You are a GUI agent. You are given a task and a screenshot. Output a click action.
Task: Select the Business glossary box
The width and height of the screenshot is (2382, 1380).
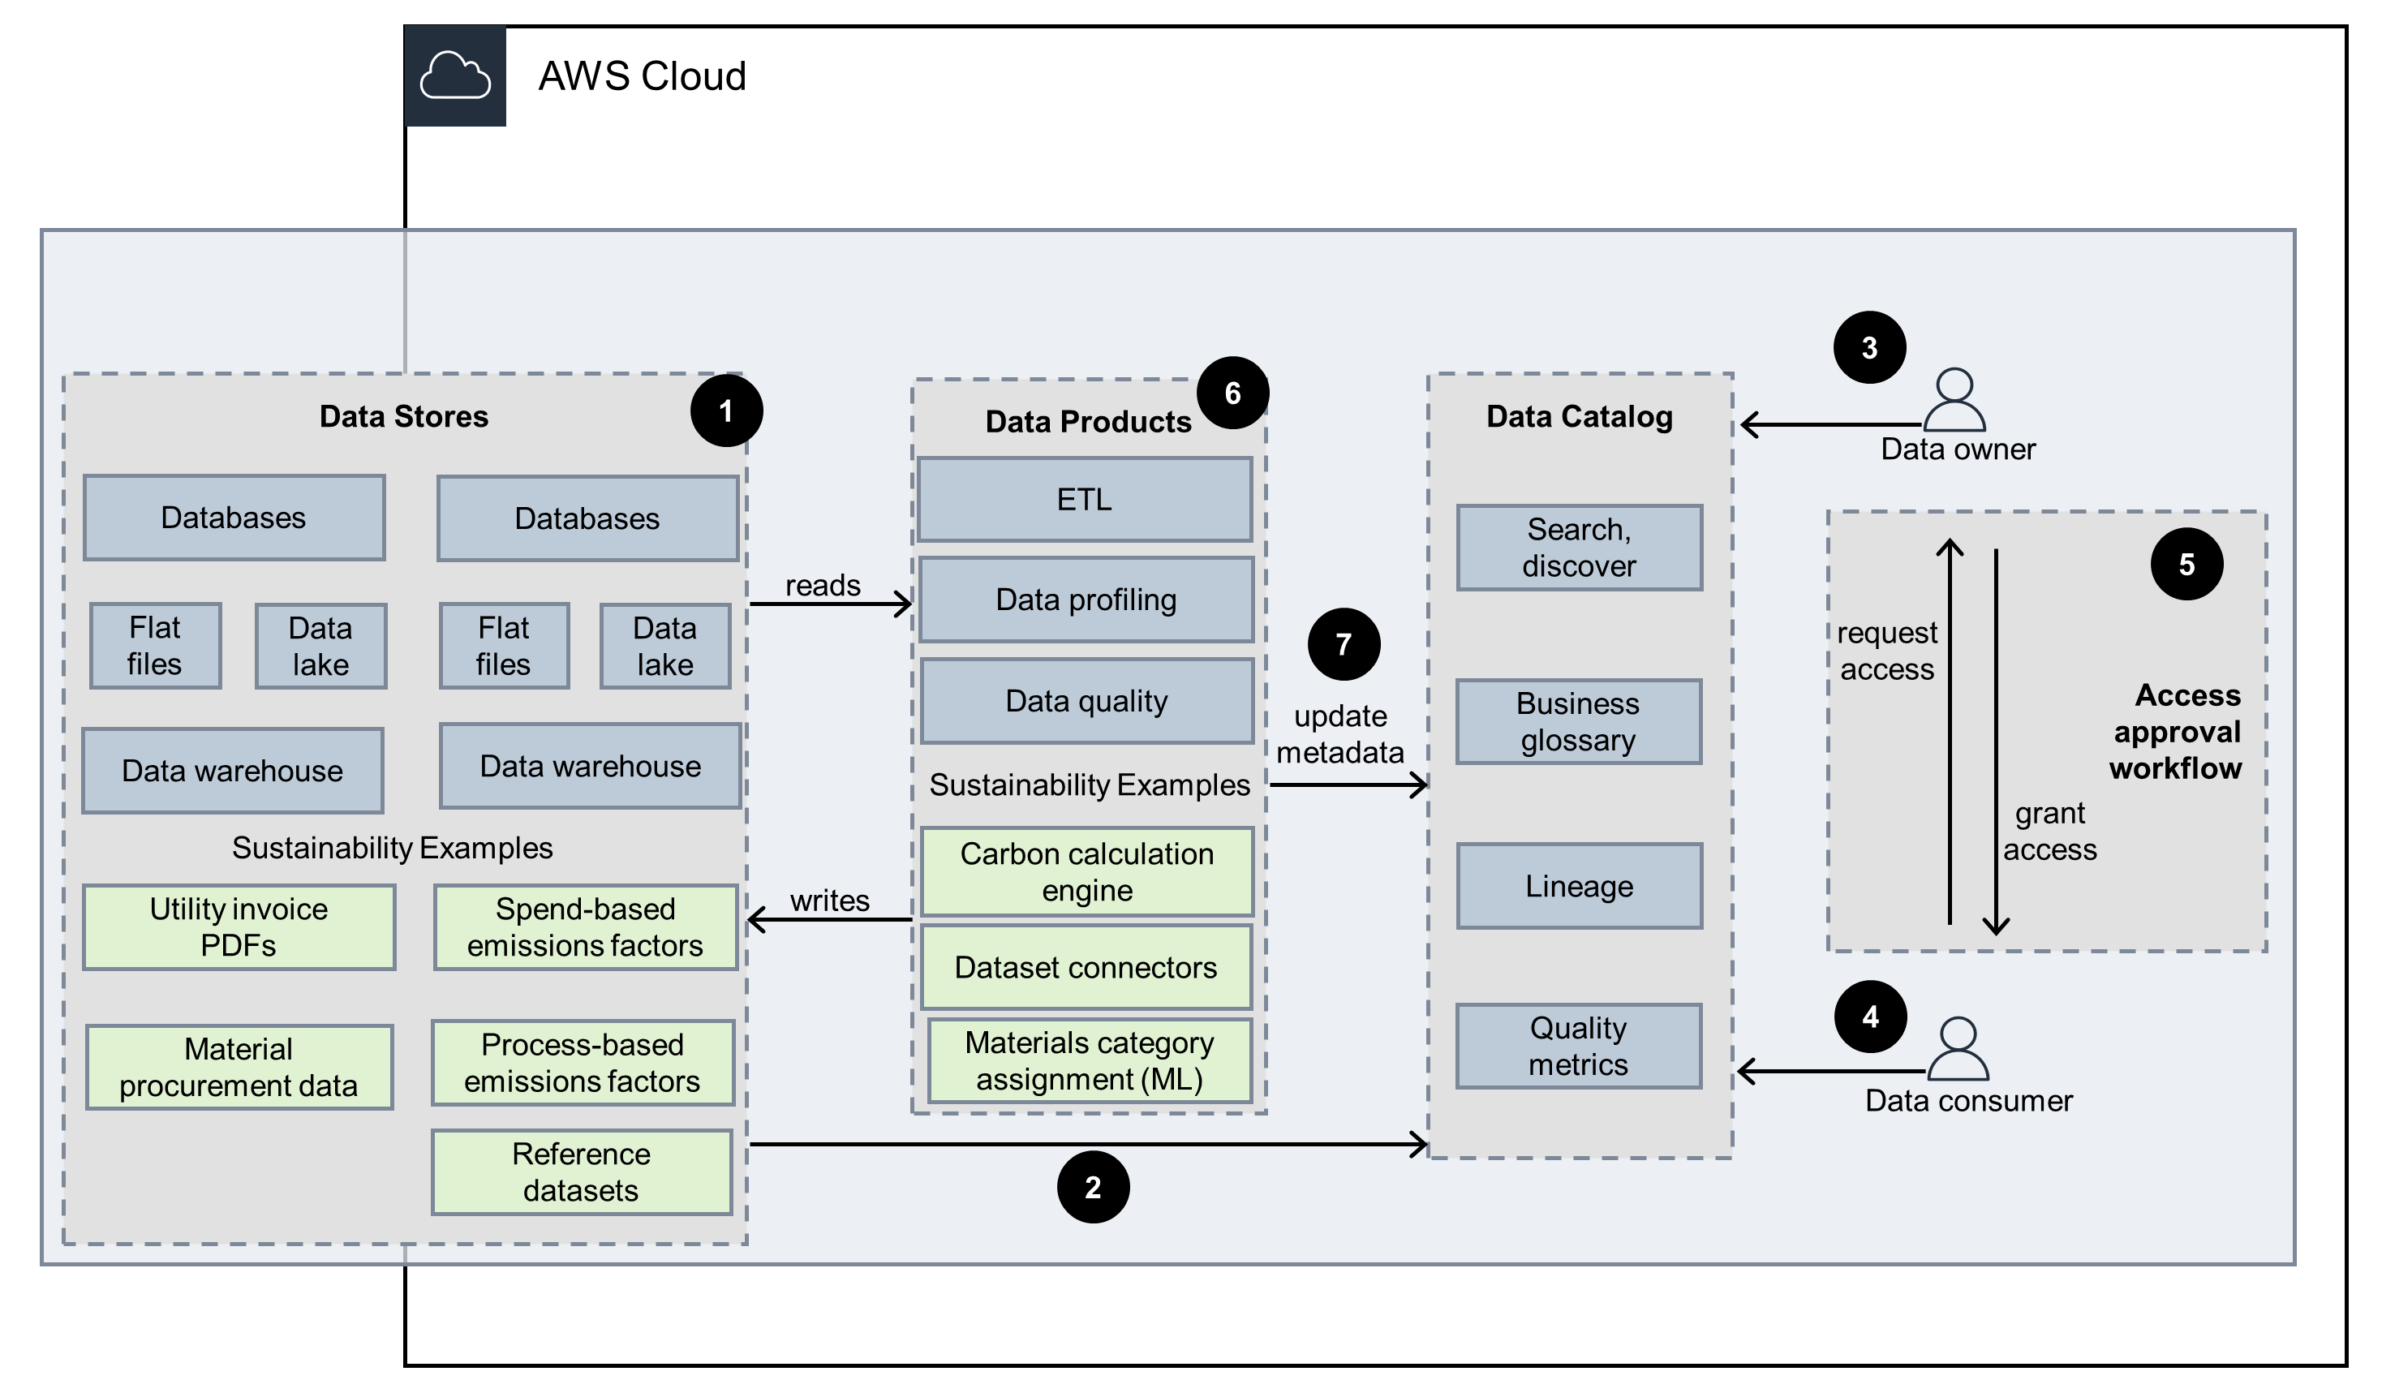tap(1580, 721)
